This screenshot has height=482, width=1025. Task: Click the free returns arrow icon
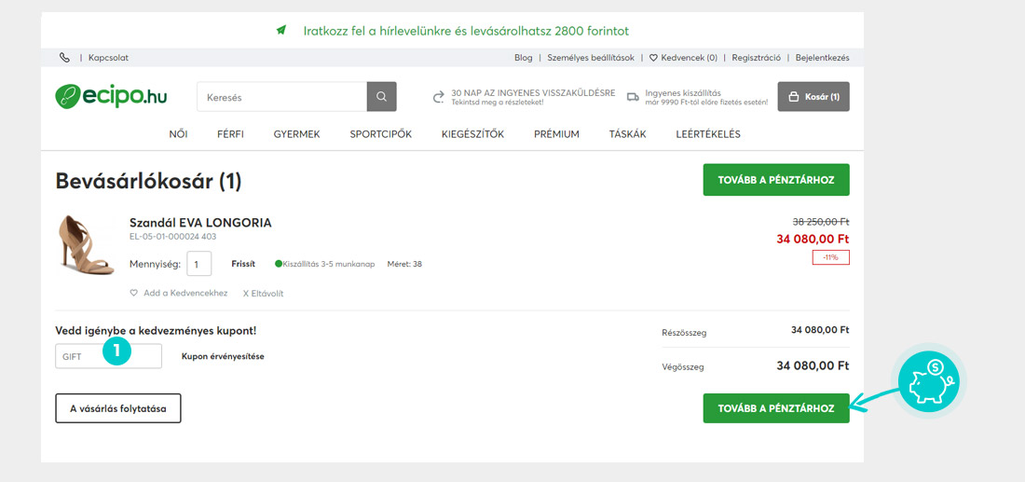pyautogui.click(x=439, y=98)
